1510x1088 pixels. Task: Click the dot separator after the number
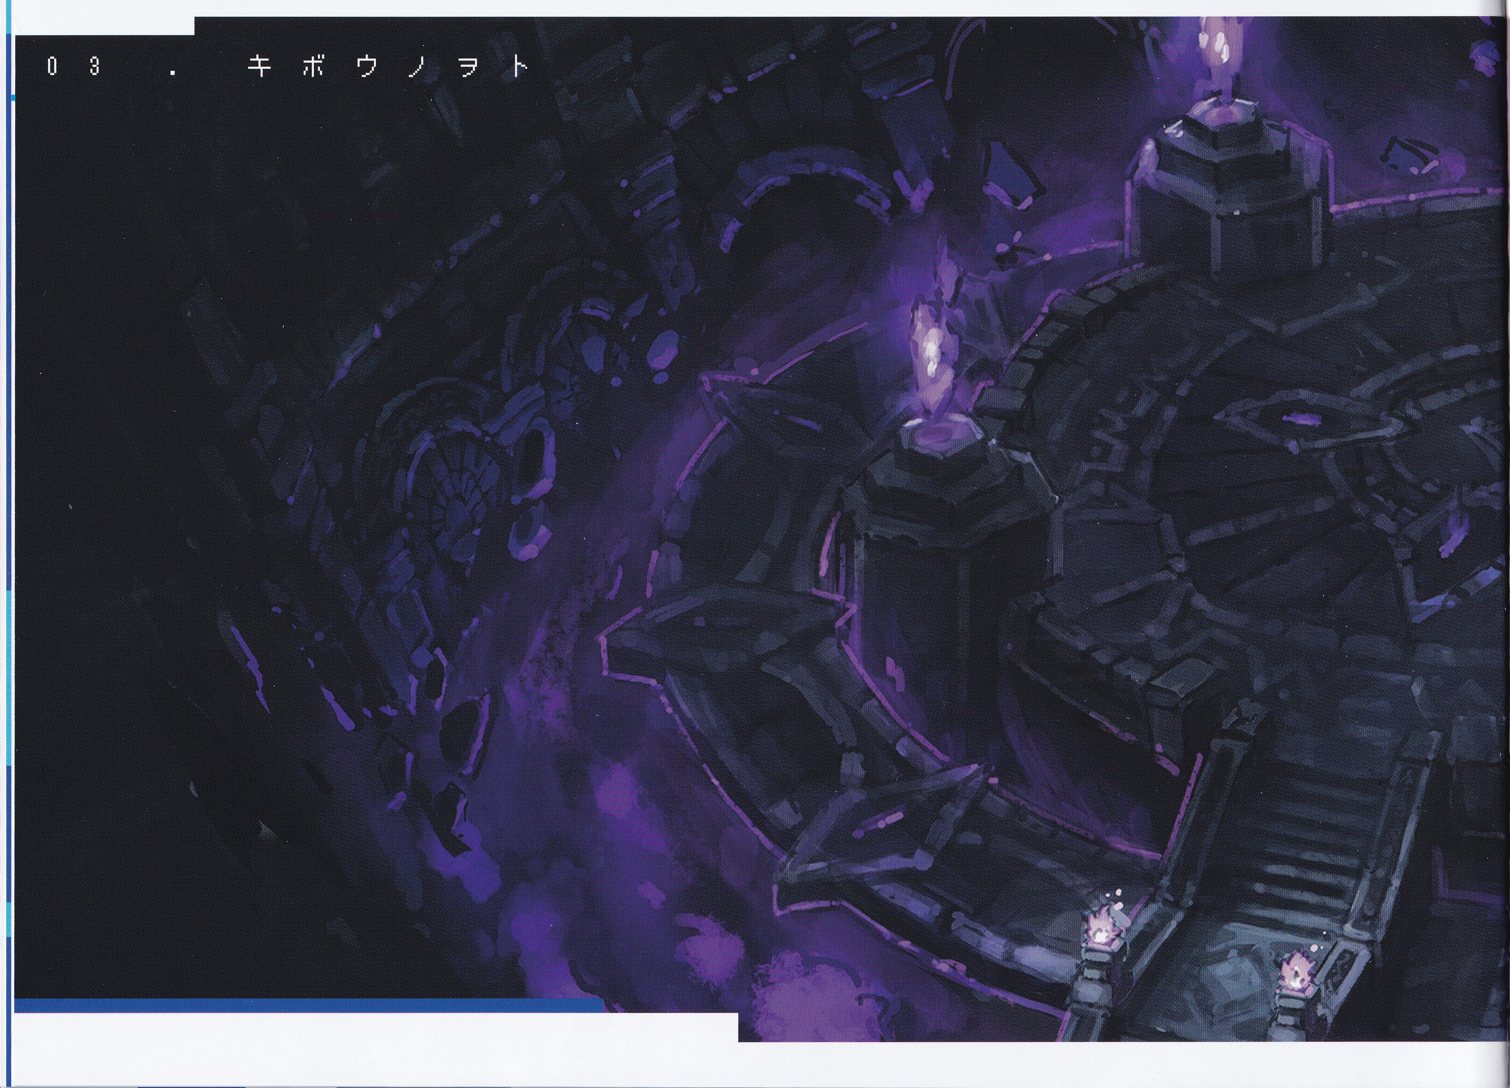click(173, 73)
